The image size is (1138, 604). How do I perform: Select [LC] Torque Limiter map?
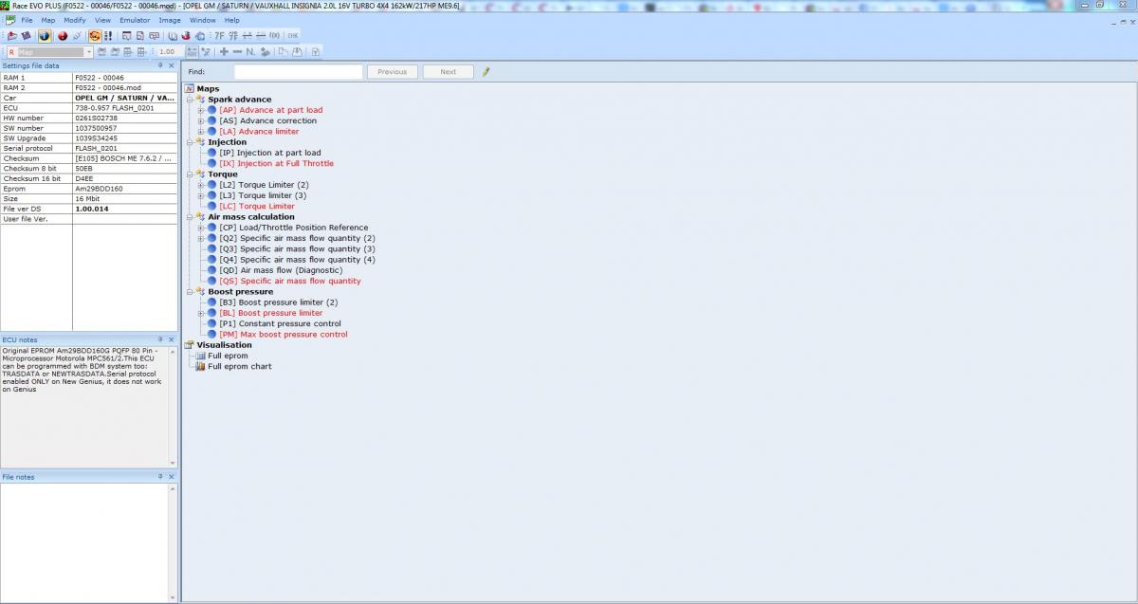pyautogui.click(x=257, y=206)
